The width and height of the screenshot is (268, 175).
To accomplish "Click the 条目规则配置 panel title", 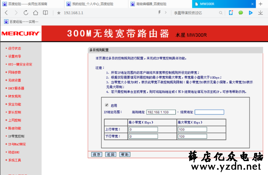I will point(99,50).
